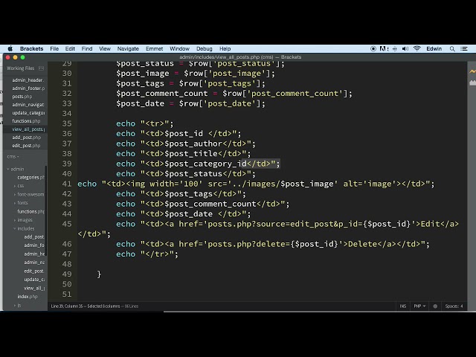Open the Wi-Fi status menu

(416, 48)
